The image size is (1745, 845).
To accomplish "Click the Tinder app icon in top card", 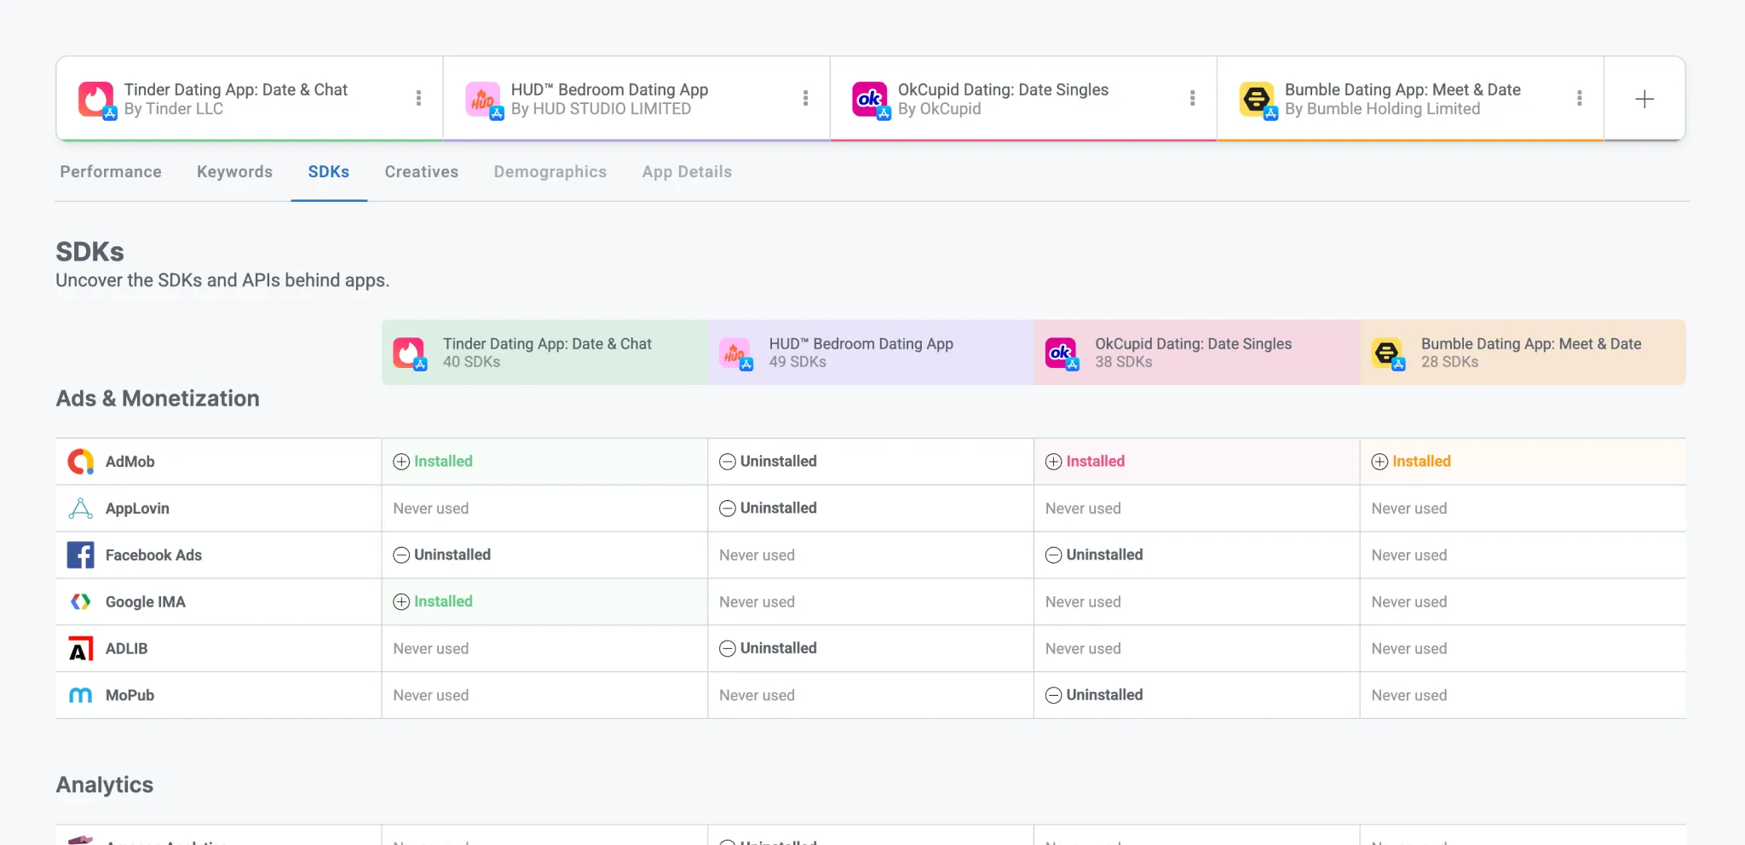I will click(96, 100).
